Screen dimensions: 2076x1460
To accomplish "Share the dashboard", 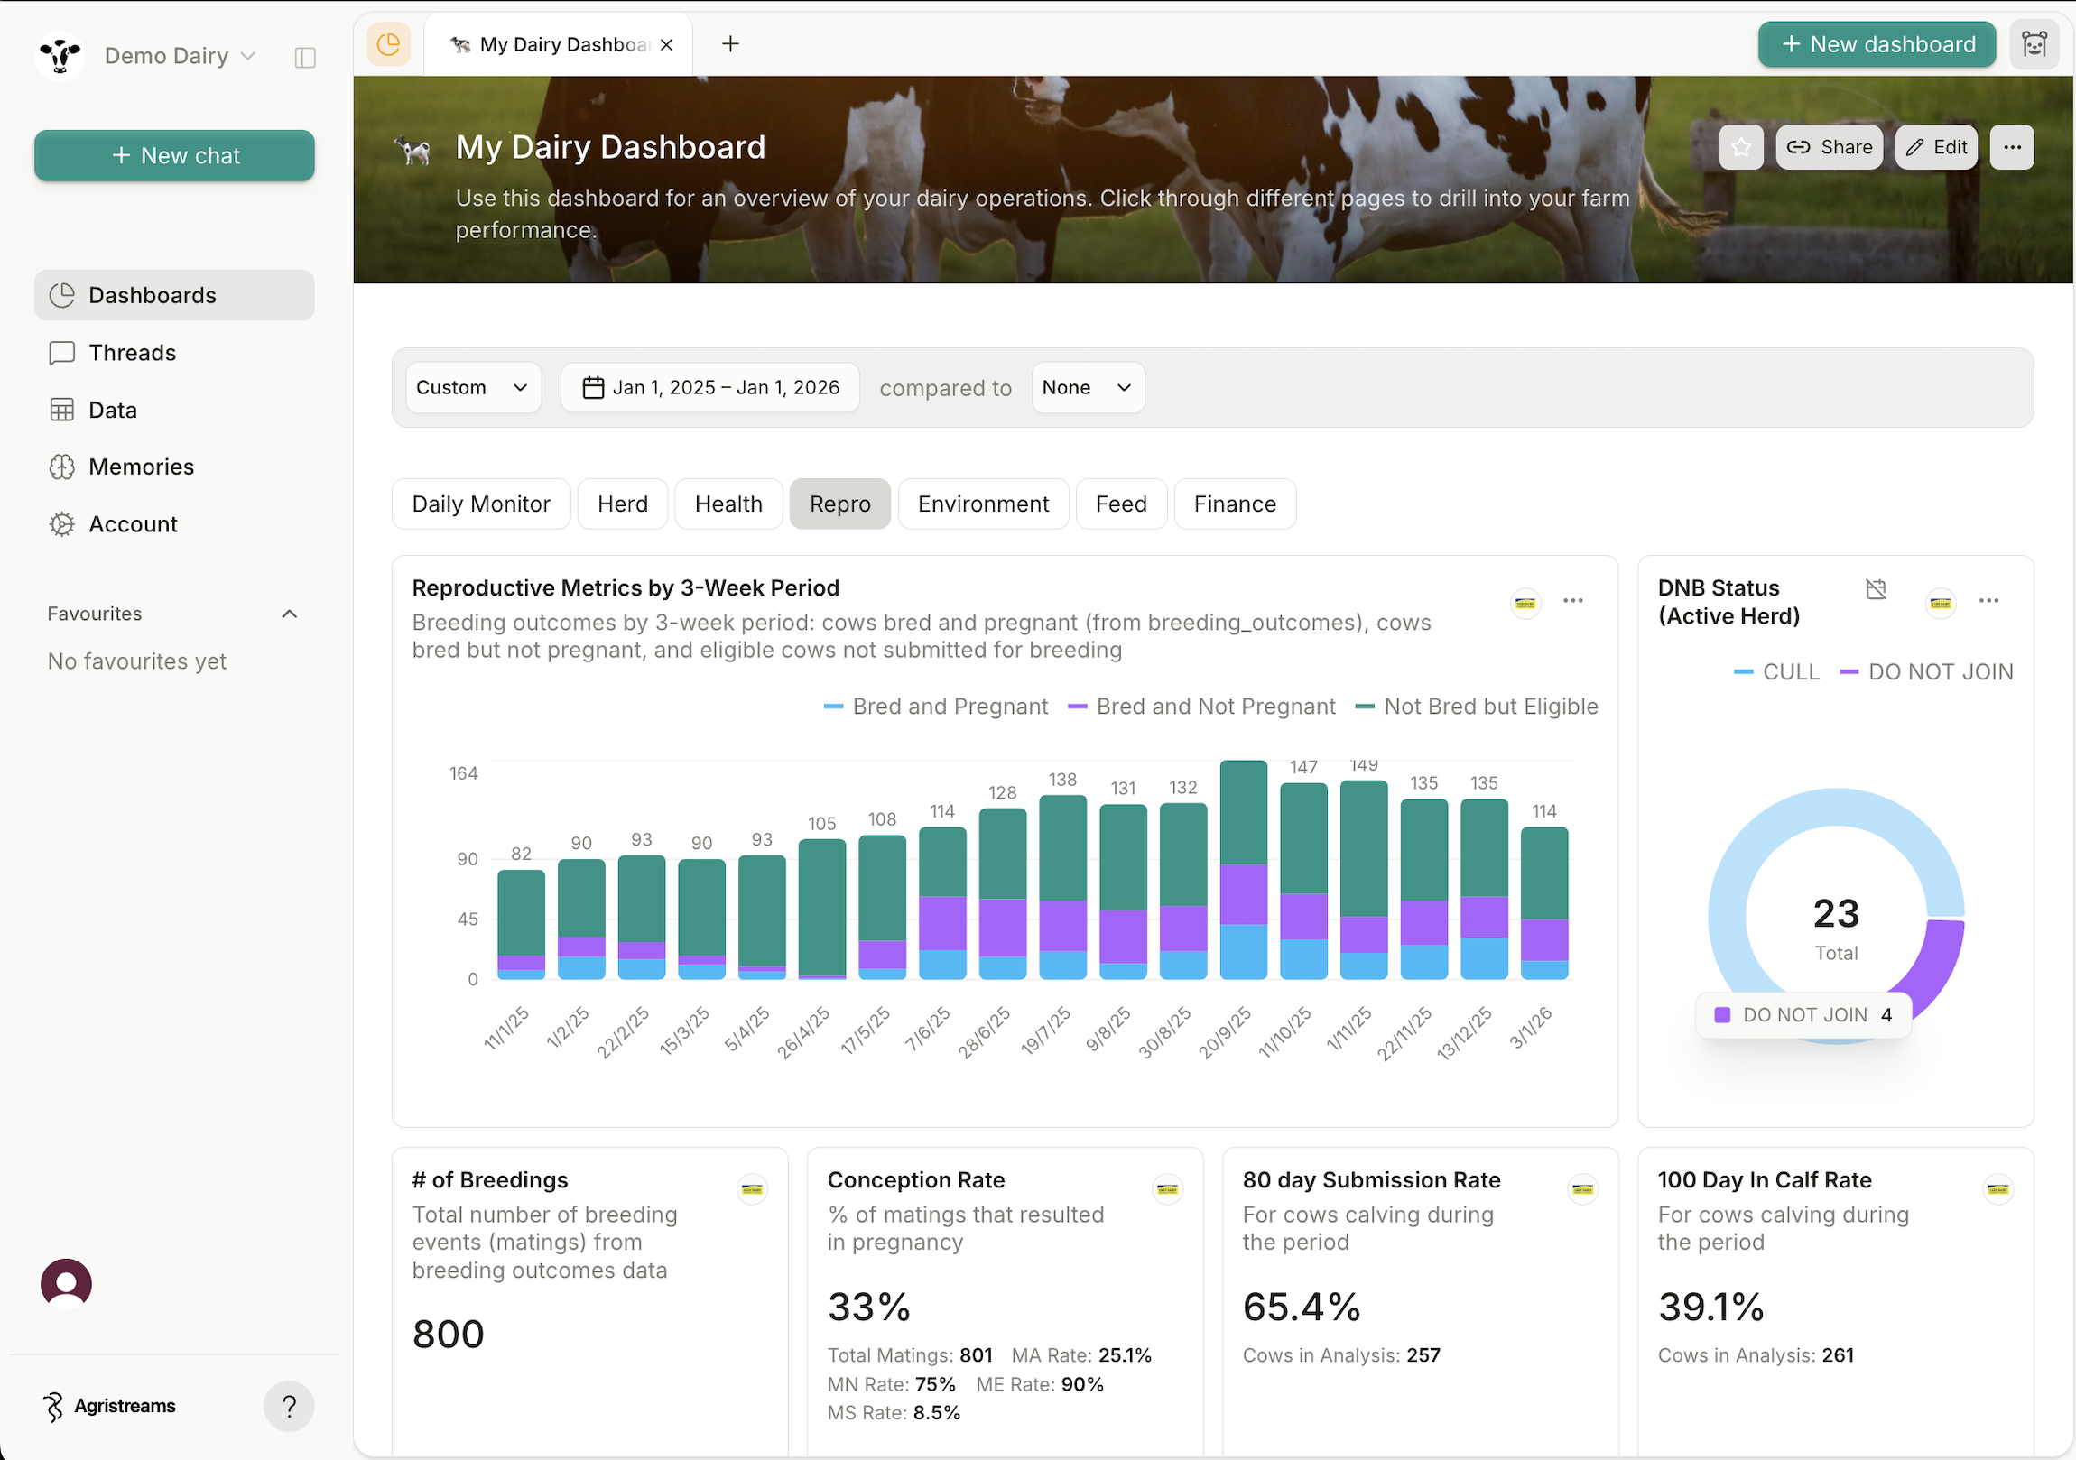I will coord(1830,147).
